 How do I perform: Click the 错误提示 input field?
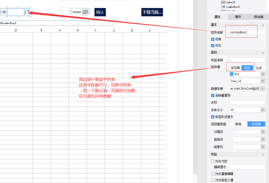click(247, 167)
